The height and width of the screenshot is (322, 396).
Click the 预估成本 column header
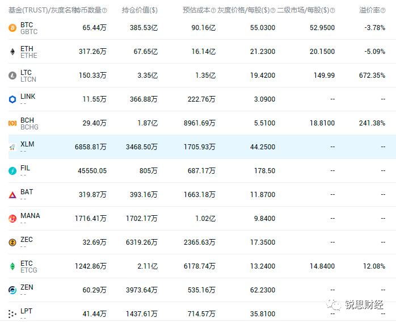[x=197, y=10]
